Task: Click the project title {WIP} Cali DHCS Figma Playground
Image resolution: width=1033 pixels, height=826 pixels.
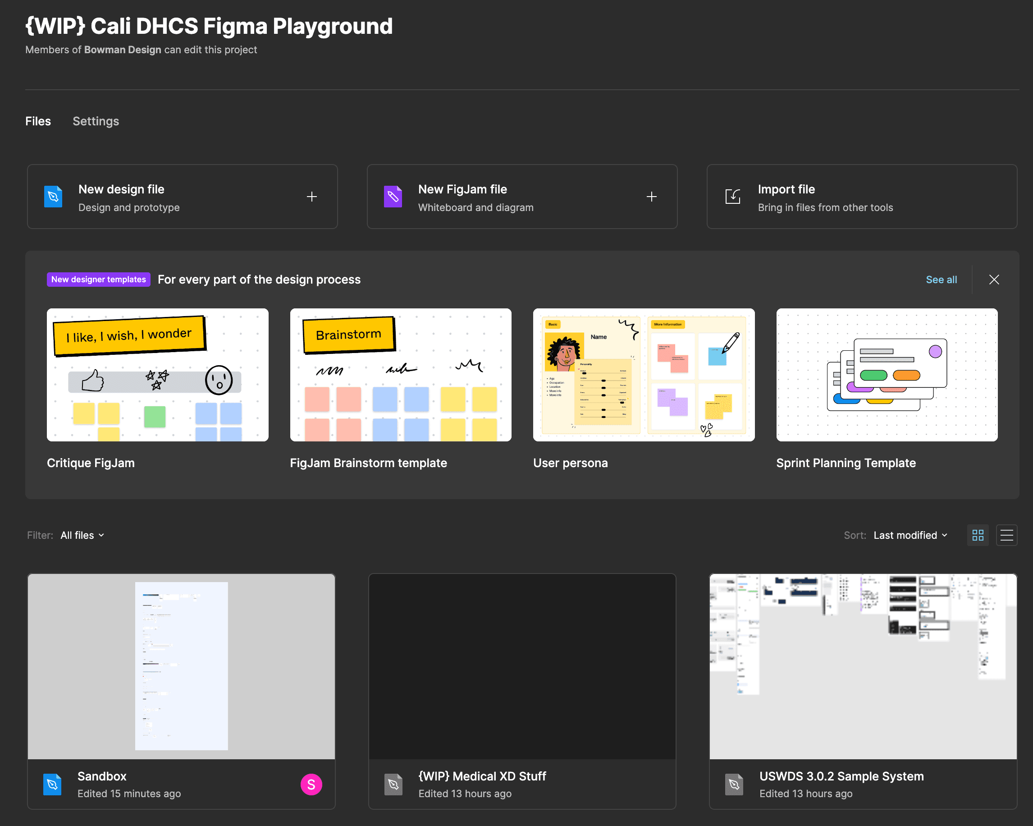Action: [x=209, y=26]
